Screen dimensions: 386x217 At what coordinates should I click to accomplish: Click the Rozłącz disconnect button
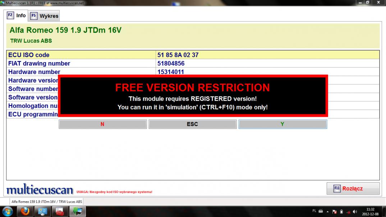[x=353, y=189]
